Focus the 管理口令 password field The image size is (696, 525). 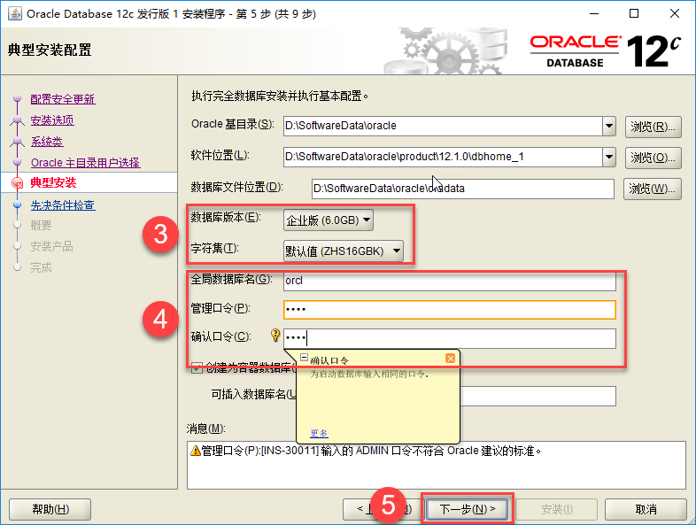pyautogui.click(x=450, y=309)
